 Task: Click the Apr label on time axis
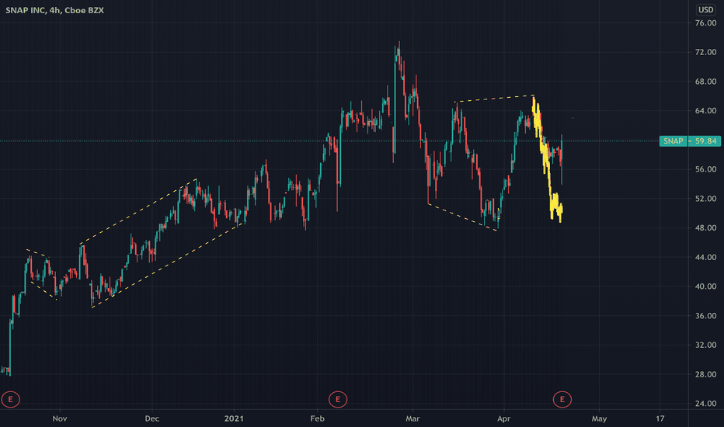[503, 418]
